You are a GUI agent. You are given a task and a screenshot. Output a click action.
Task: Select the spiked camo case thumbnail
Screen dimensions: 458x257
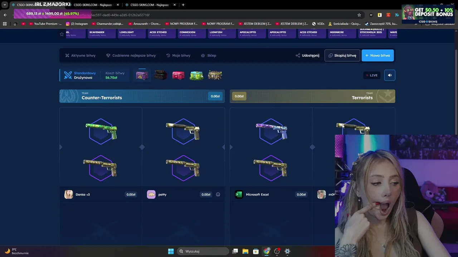coord(215,75)
